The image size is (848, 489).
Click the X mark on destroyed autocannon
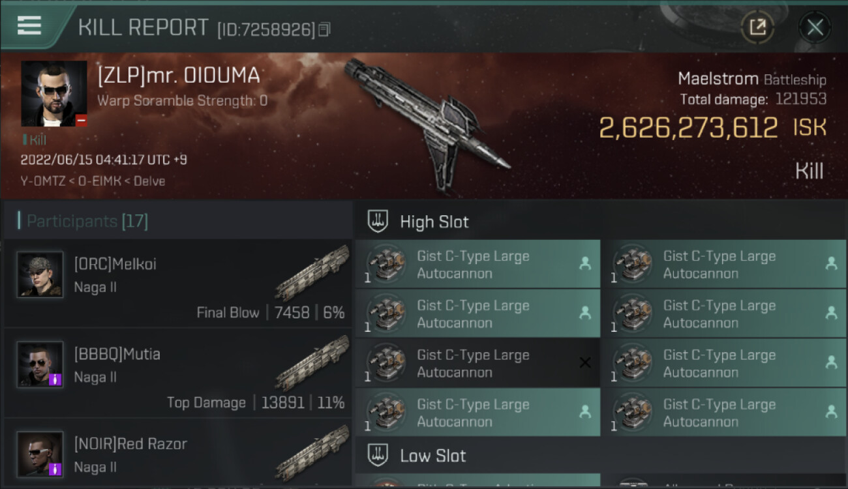(585, 363)
